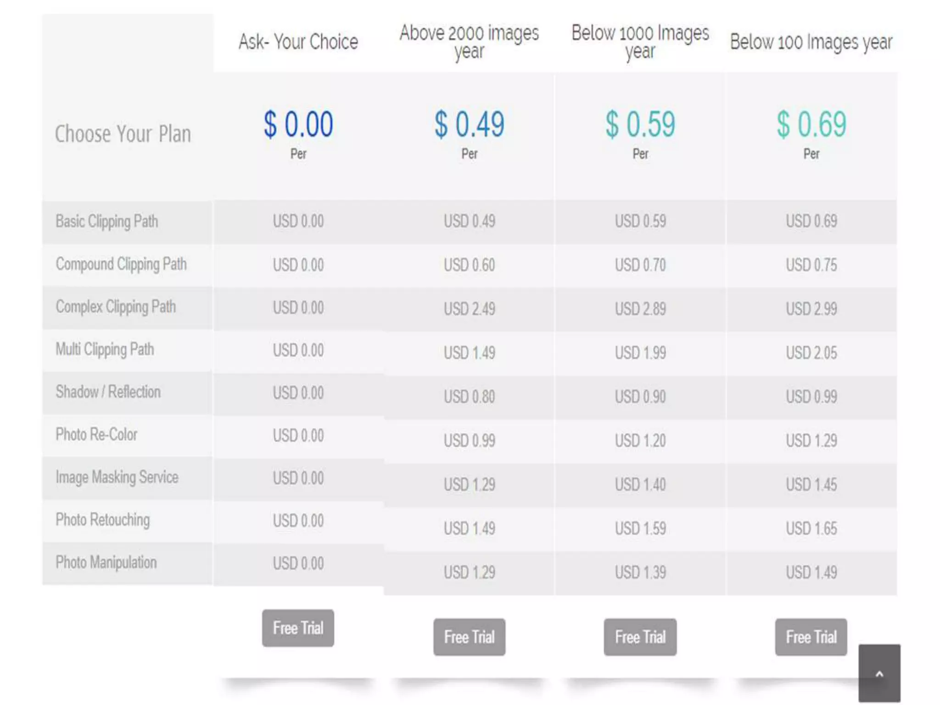Click the scroll-to-top arrow button
Viewport: 940px width, 705px height.
click(879, 673)
